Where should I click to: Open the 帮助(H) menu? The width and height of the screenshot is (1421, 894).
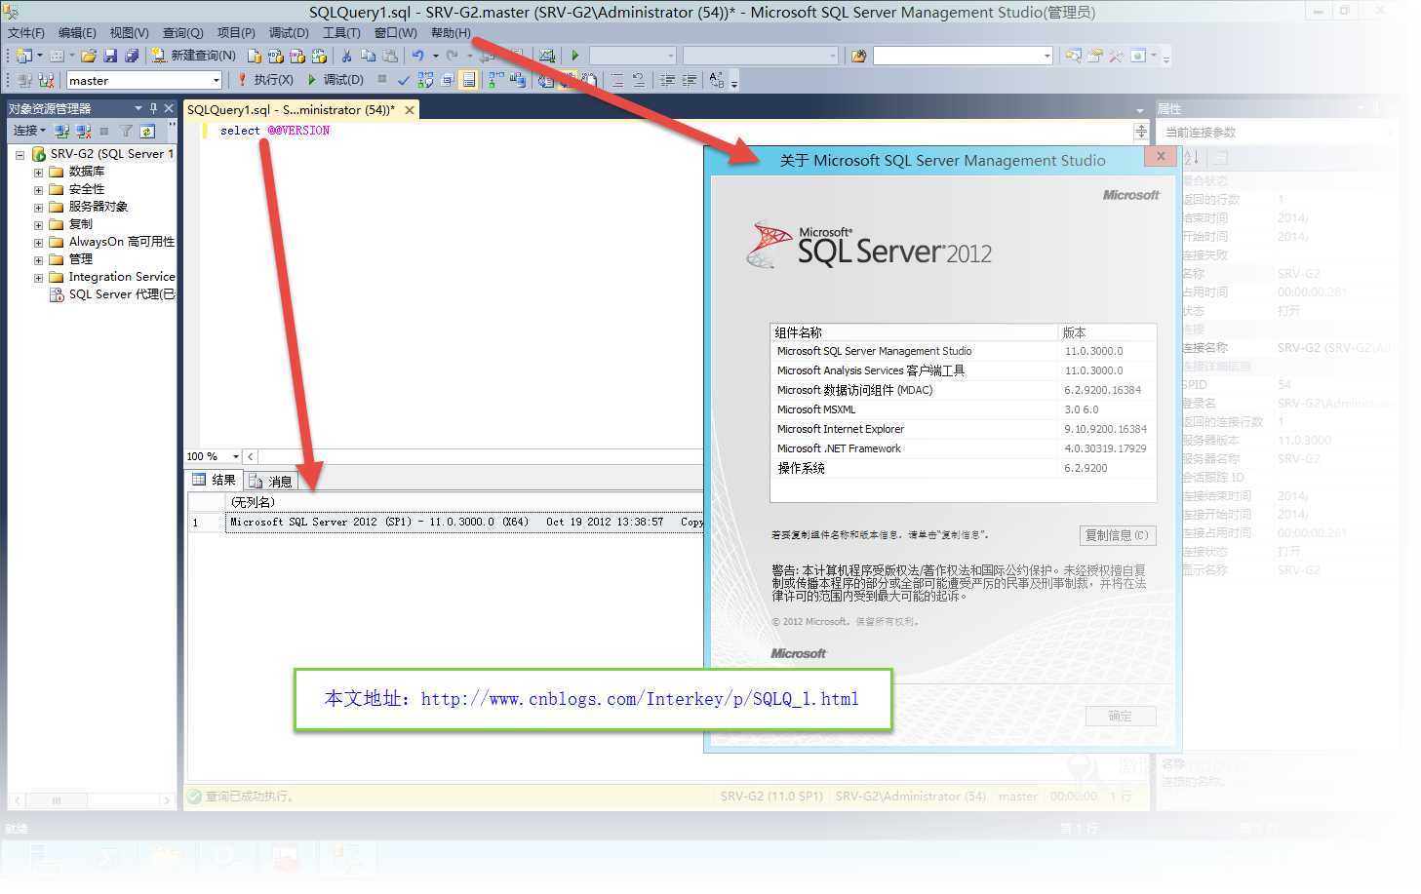pos(451,32)
